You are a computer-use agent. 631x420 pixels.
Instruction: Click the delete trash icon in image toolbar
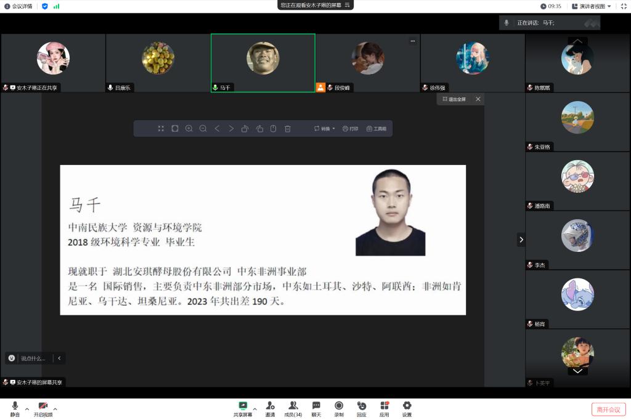click(x=287, y=129)
